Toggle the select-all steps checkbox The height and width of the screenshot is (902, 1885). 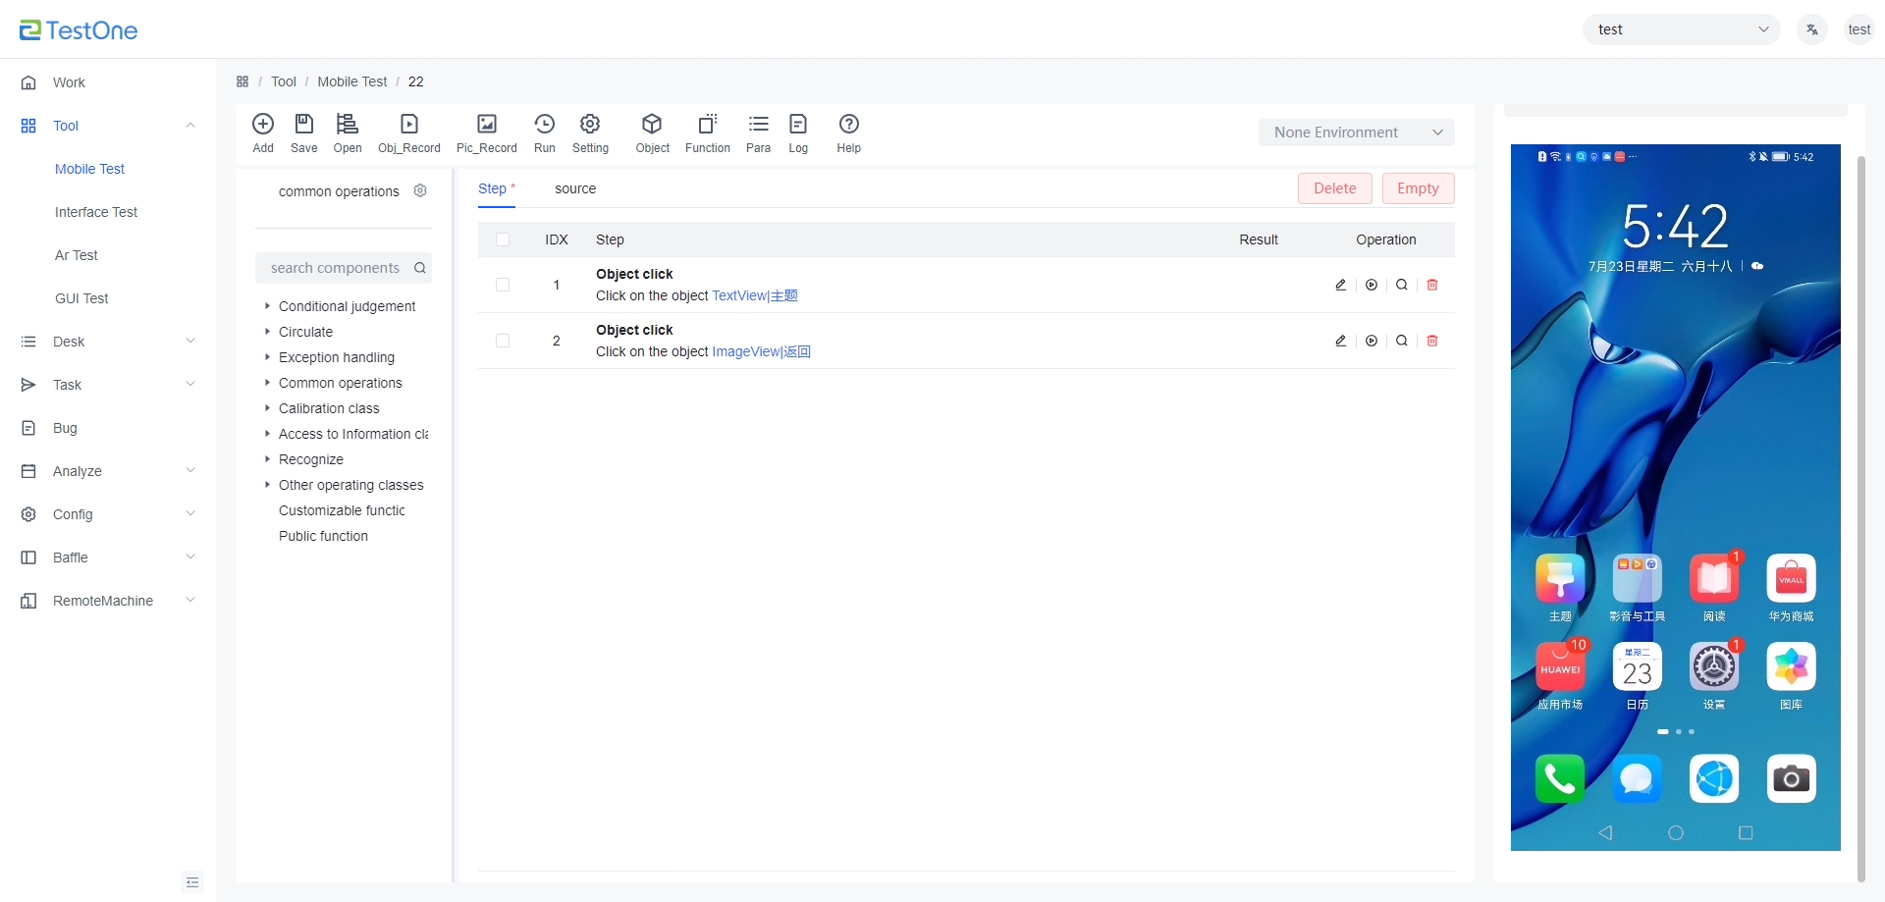click(503, 239)
